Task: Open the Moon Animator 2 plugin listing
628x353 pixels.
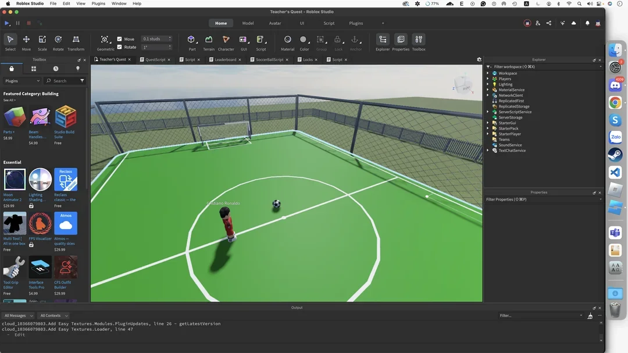Action: click(x=15, y=179)
